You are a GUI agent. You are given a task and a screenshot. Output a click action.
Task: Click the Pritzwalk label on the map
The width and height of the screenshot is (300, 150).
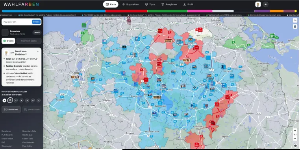click(x=130, y=133)
